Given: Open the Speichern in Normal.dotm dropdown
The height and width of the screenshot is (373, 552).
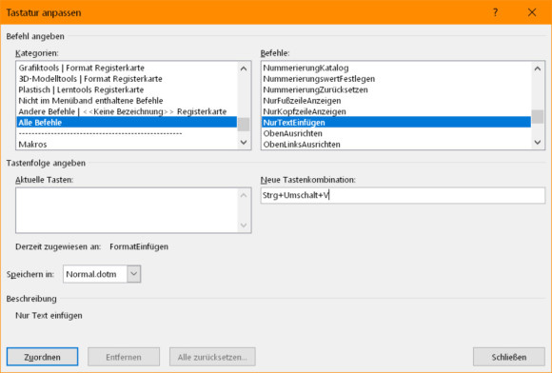Looking at the screenshot, I should (134, 274).
